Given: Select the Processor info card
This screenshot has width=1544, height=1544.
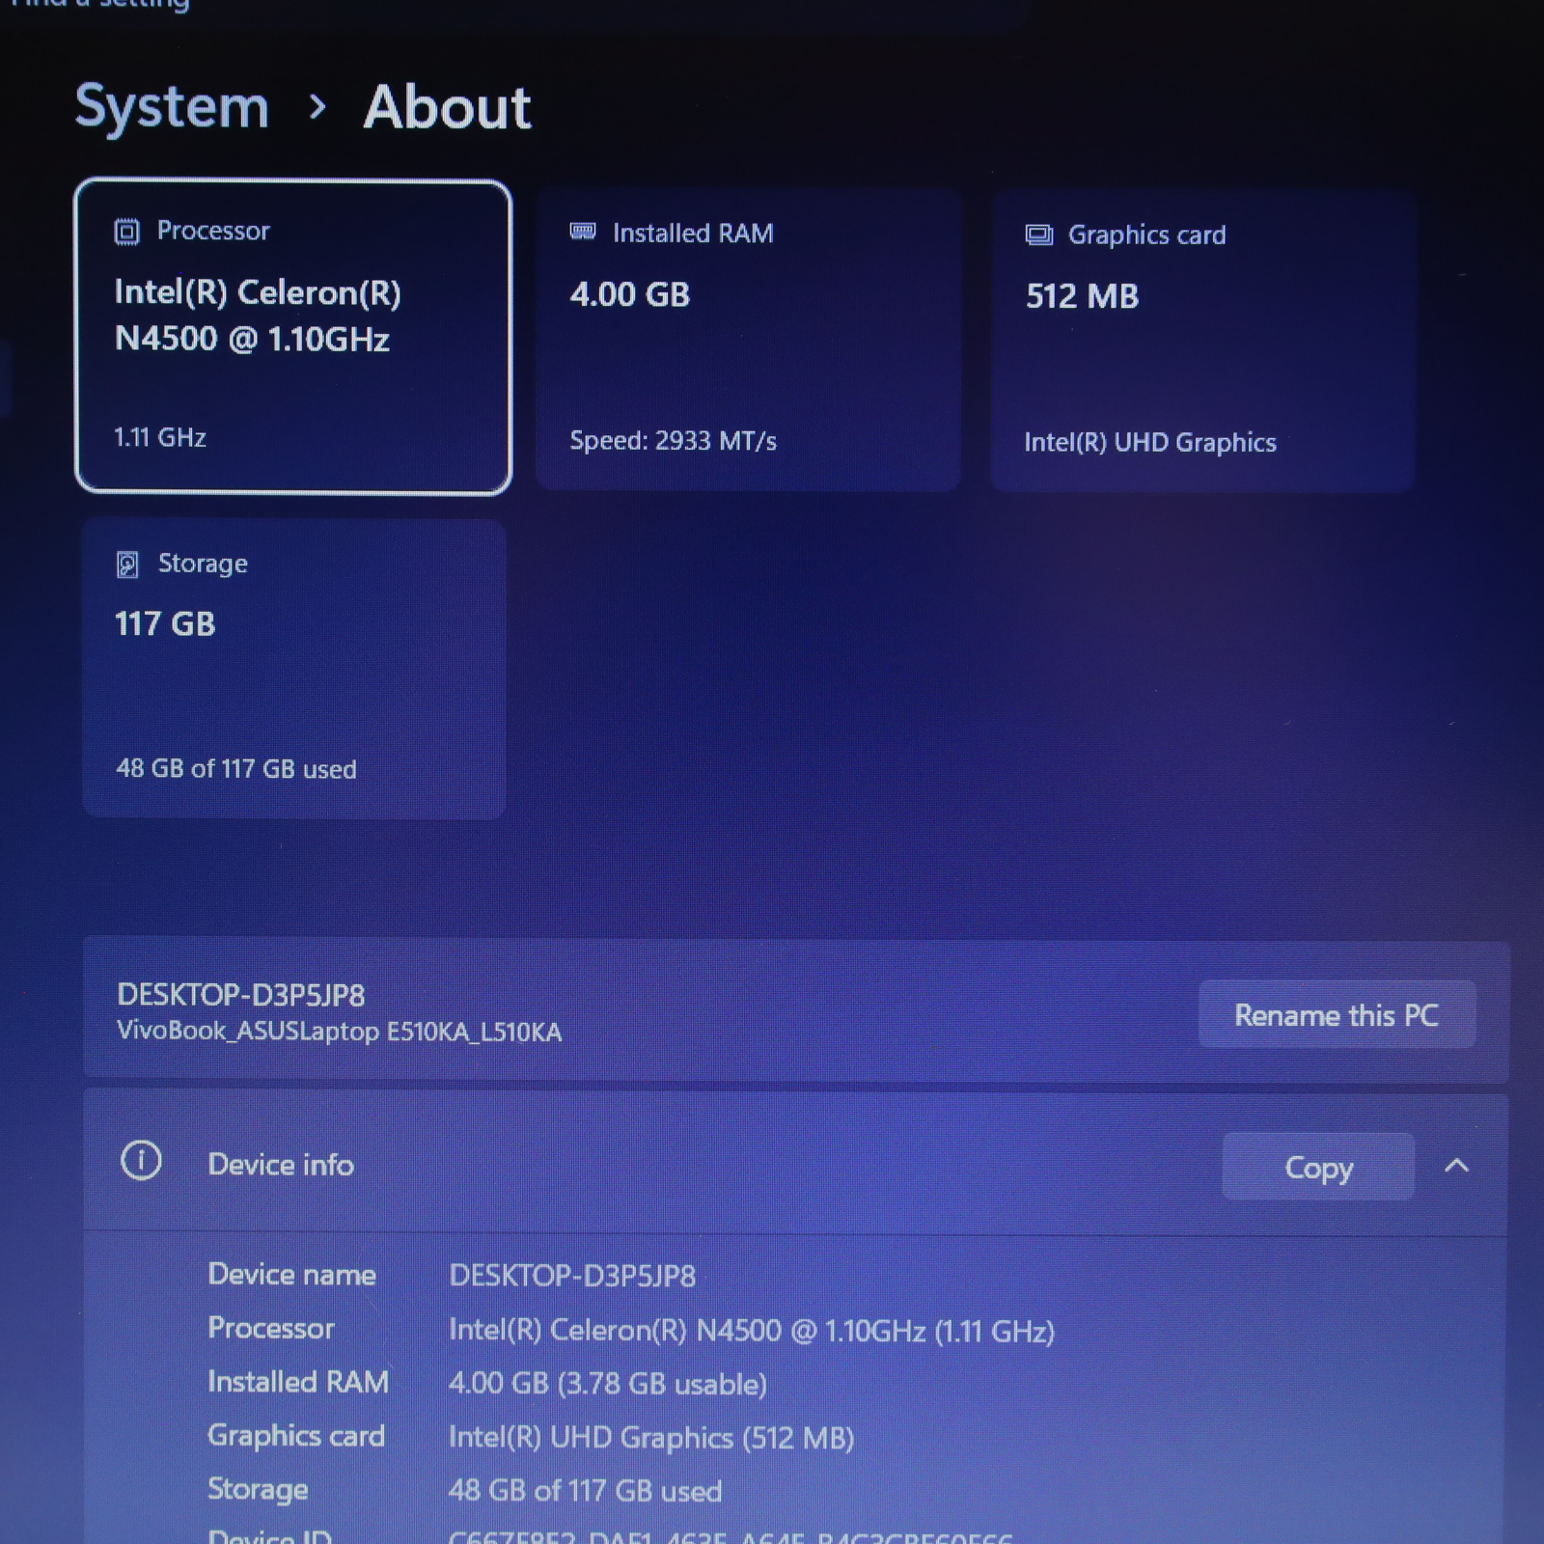Looking at the screenshot, I should [x=293, y=337].
